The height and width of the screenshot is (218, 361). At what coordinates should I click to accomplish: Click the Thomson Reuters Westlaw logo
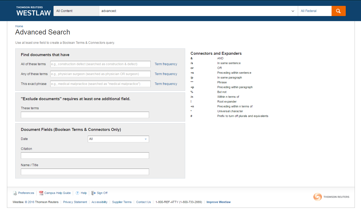[33, 11]
